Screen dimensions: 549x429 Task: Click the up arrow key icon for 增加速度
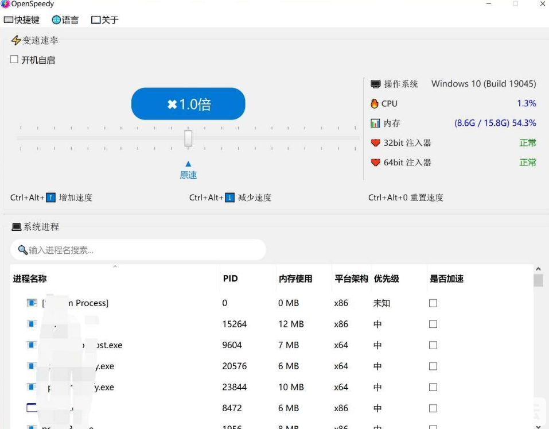pyautogui.click(x=50, y=198)
